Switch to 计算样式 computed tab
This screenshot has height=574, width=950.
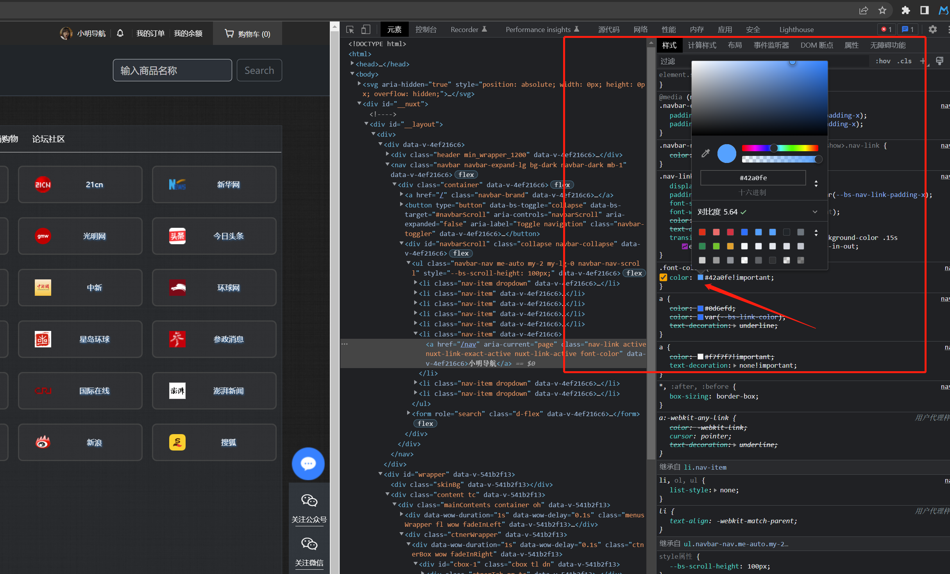point(702,45)
